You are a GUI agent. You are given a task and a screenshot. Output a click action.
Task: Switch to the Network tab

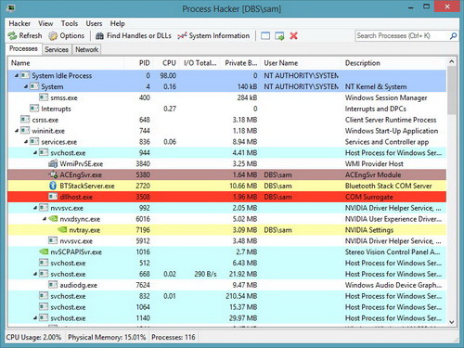click(x=87, y=49)
